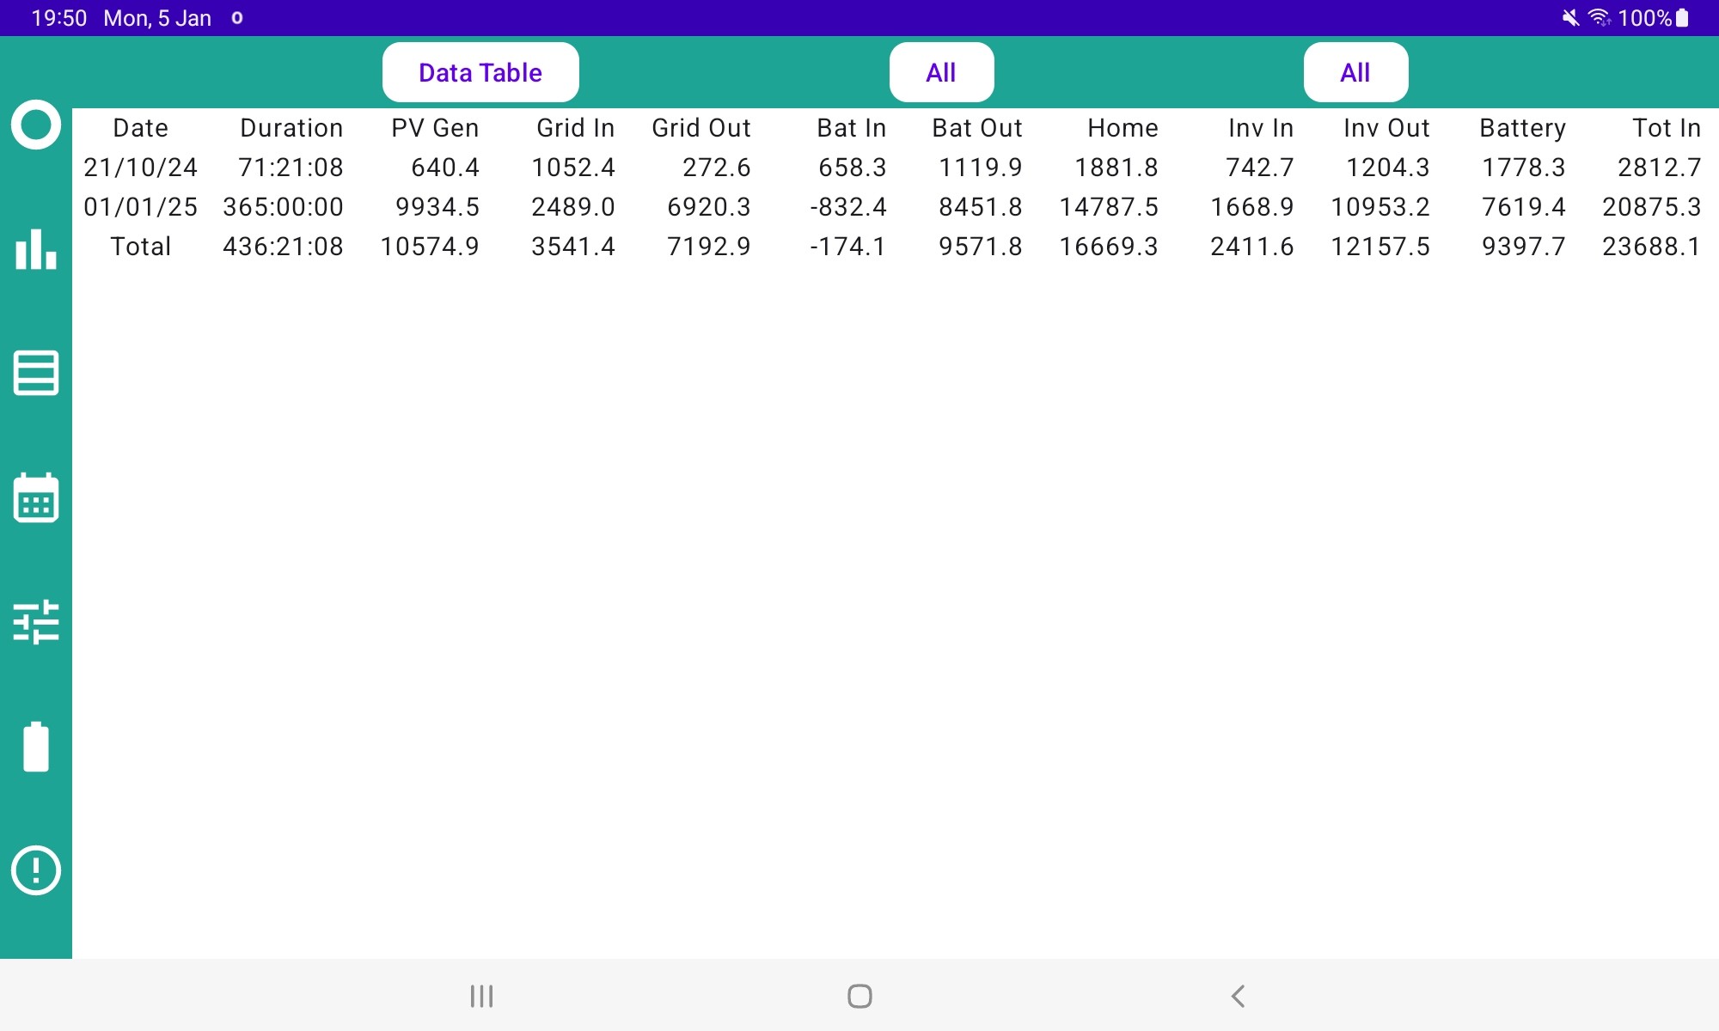Click Tot In value 2812.7
1719x1031 pixels.
click(1660, 168)
